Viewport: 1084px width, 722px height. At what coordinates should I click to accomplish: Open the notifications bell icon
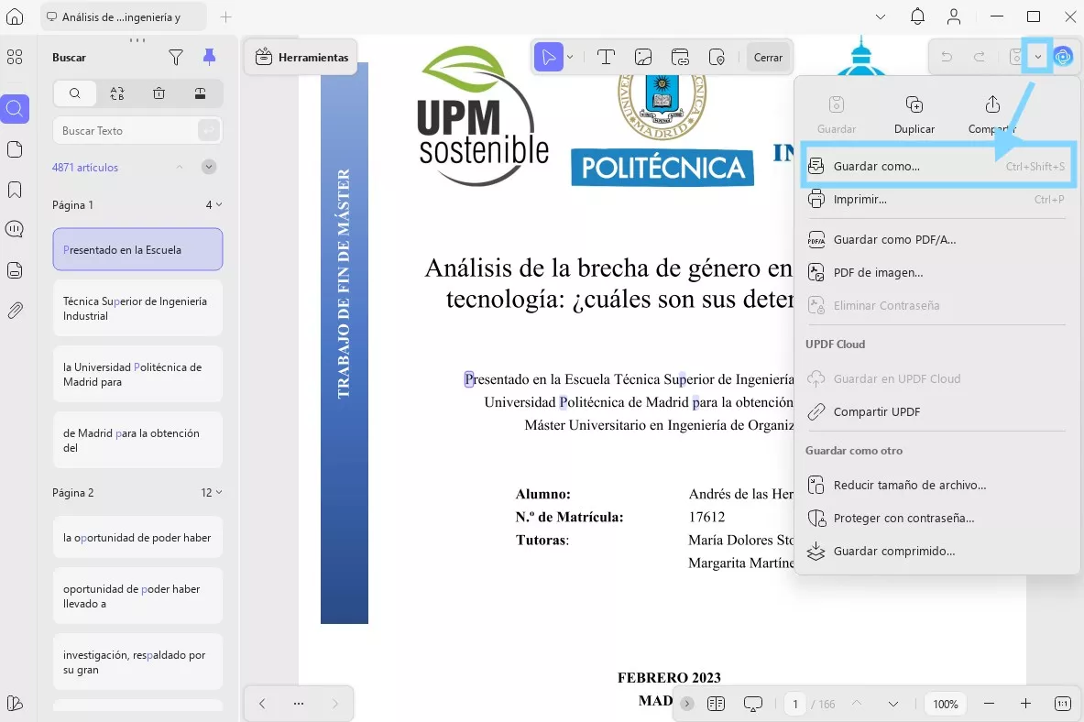pos(917,16)
